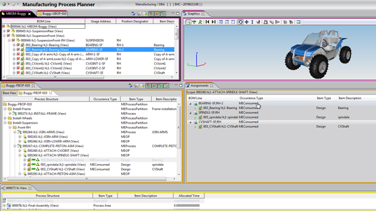The height and width of the screenshot is (211, 376).
Task: Click the previous step (skip back) graphics icon
Action: point(207,22)
